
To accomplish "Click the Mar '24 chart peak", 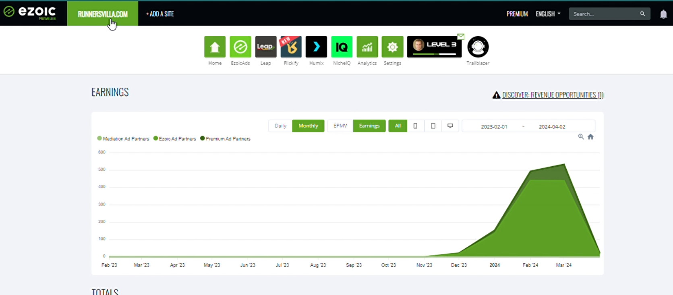I will pyautogui.click(x=564, y=164).
